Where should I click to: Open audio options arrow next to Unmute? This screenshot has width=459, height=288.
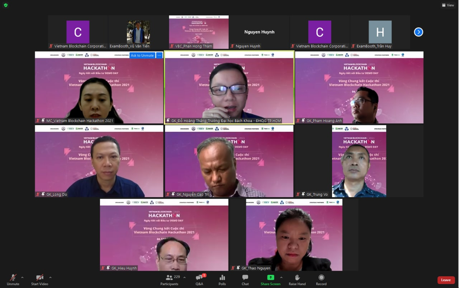click(22, 277)
